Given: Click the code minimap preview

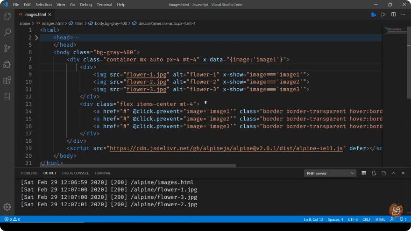Looking at the screenshot, I should click(395, 31).
